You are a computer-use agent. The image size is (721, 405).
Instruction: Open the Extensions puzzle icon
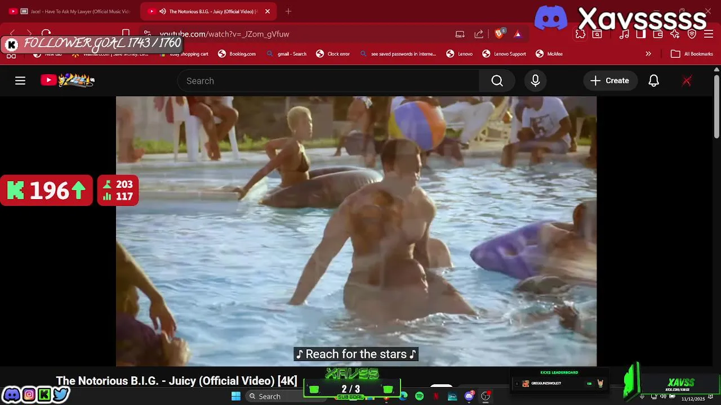point(580,34)
